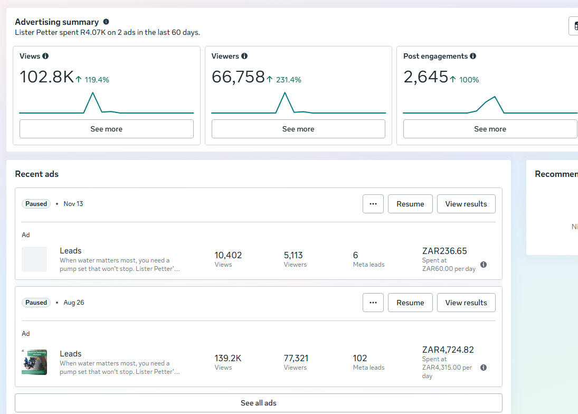Click the info icon beside Views
This screenshot has width=578, height=414.
tap(45, 56)
